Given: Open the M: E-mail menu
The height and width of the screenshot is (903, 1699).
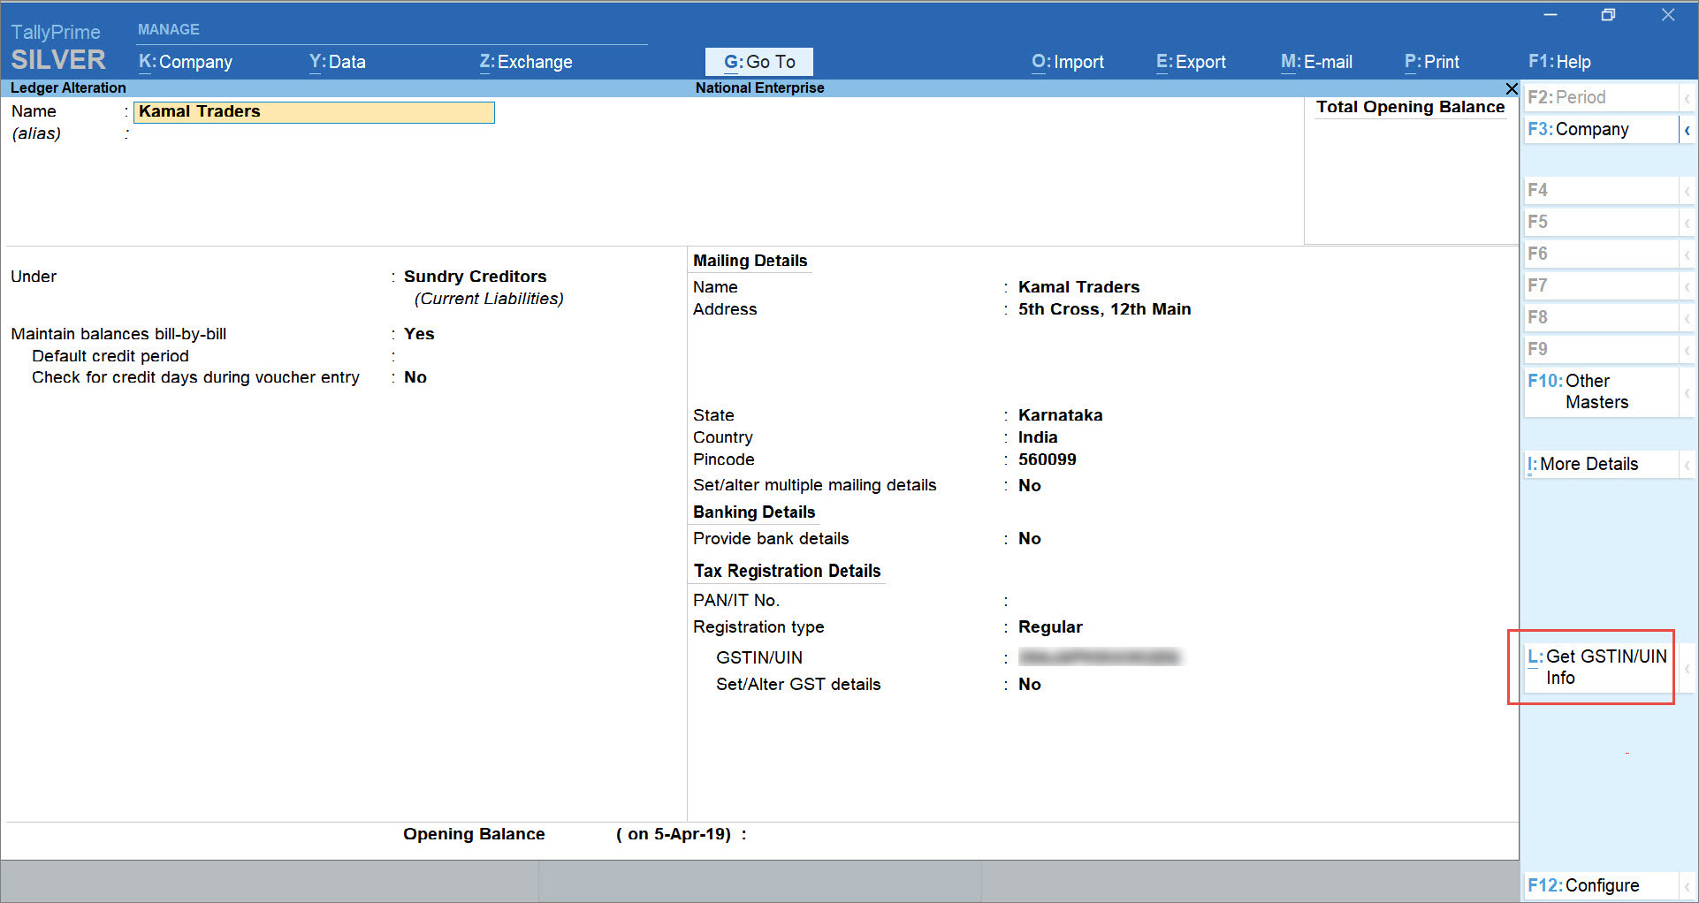Looking at the screenshot, I should (1316, 62).
